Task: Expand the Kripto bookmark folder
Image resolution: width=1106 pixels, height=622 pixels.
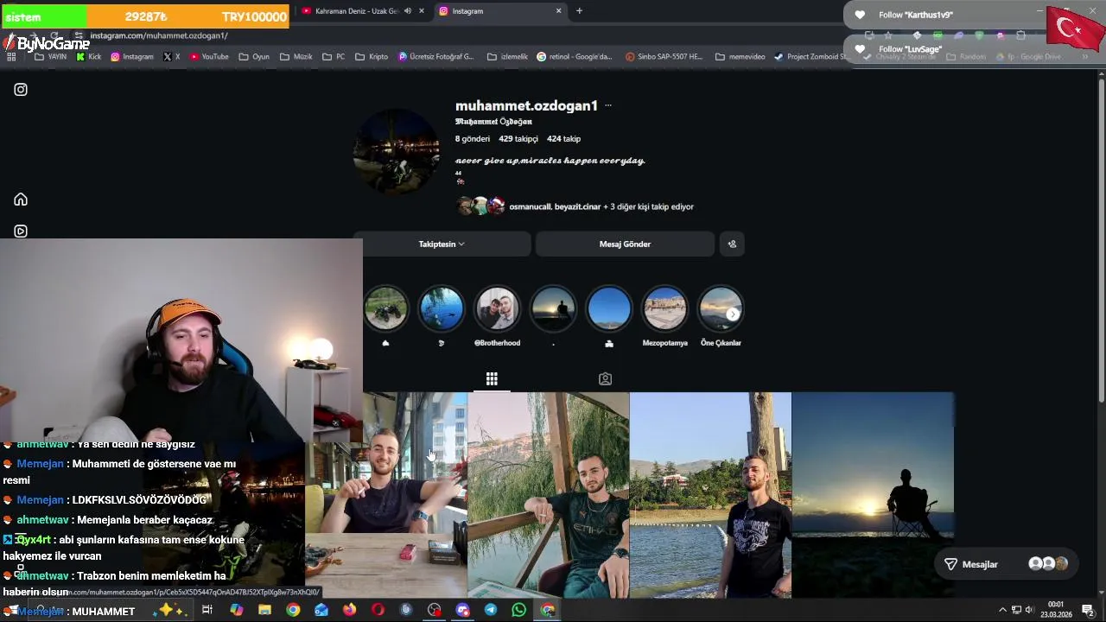Action: [372, 57]
